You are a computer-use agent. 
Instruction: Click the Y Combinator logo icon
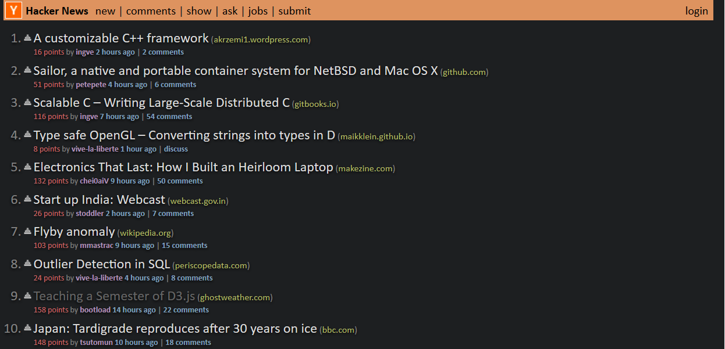click(13, 10)
